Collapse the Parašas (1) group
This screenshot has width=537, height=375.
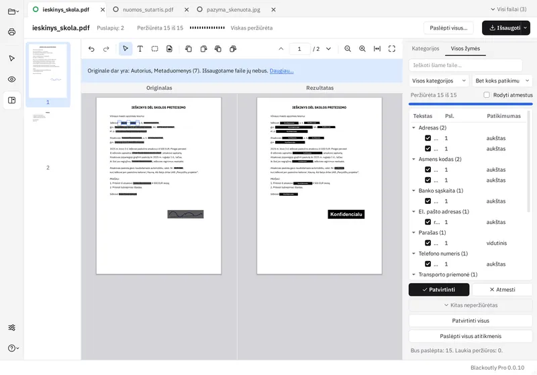413,232
